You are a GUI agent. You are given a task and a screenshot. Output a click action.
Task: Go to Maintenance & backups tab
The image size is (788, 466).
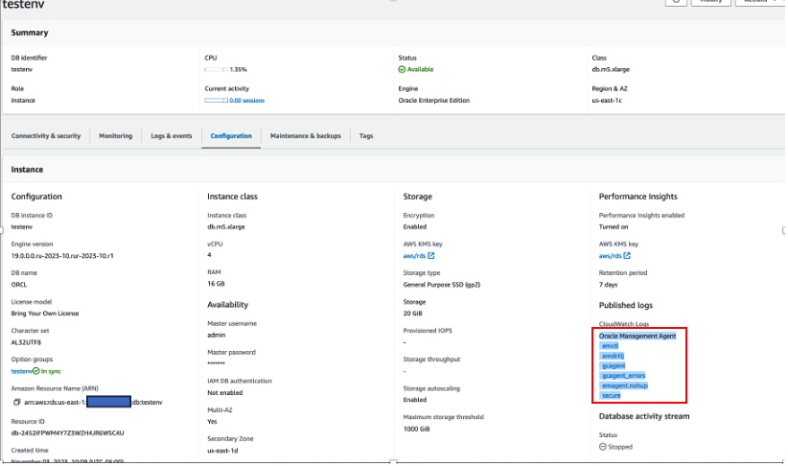click(306, 136)
